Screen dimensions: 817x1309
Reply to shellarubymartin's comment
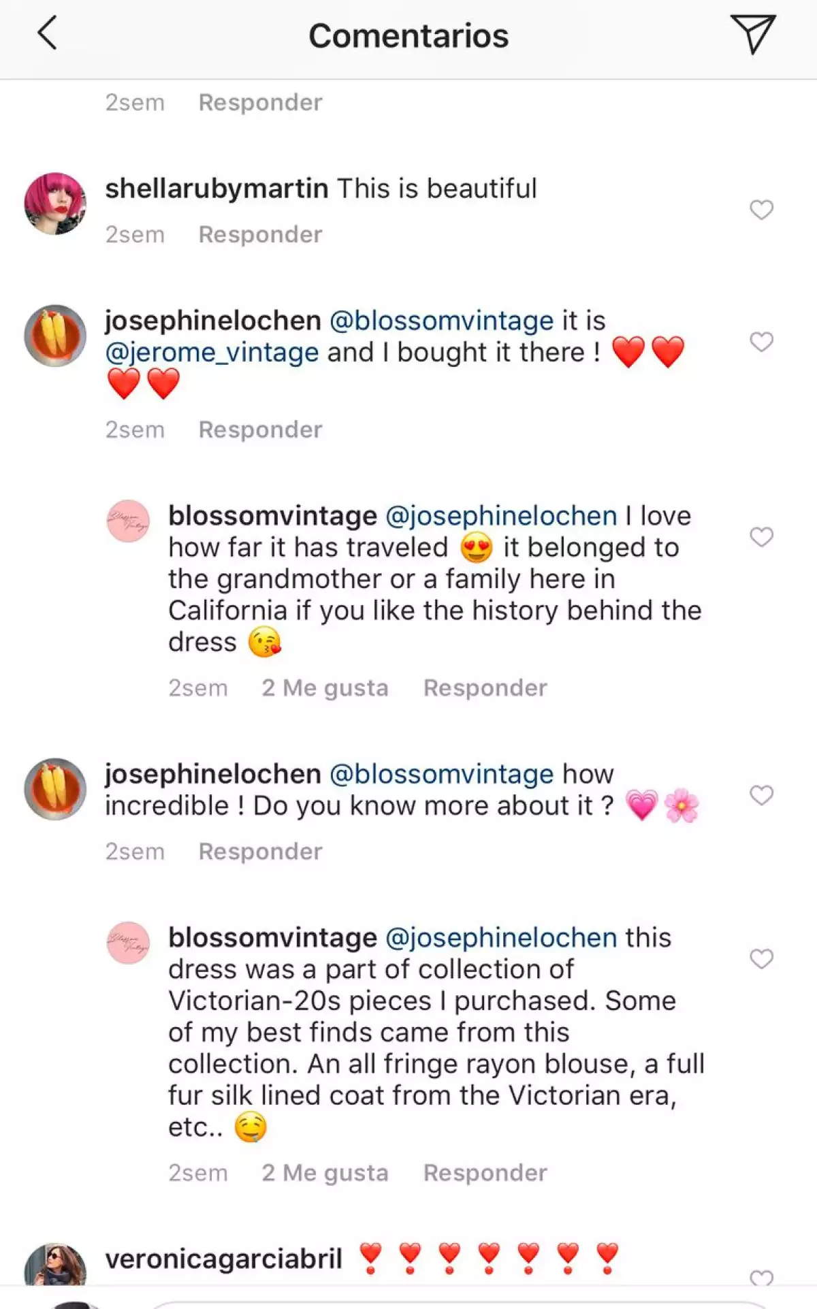click(x=260, y=235)
